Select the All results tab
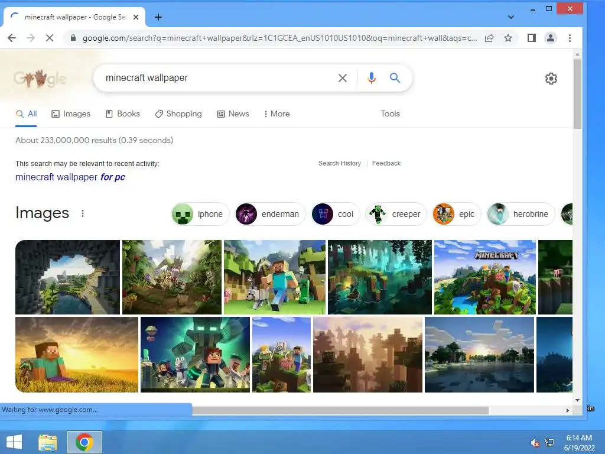The image size is (605, 454). coord(26,114)
